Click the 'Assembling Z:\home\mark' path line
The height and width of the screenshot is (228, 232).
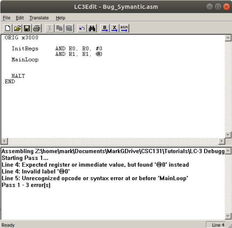113,151
